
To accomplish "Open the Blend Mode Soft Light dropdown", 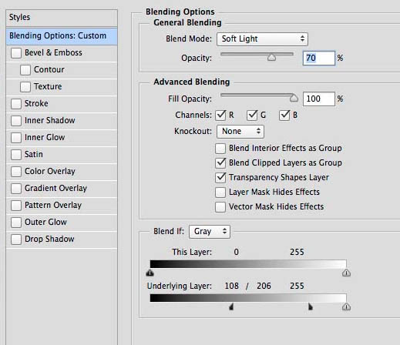I will coord(262,39).
